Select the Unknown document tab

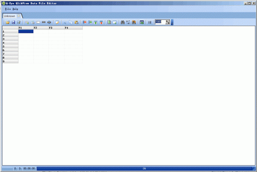pos(9,16)
